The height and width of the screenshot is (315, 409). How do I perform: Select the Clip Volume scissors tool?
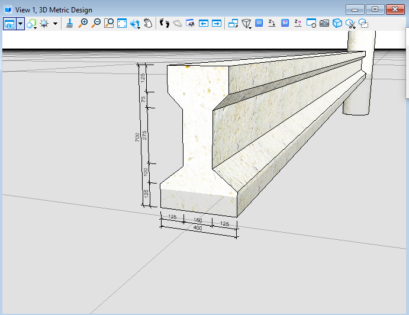(x=350, y=24)
